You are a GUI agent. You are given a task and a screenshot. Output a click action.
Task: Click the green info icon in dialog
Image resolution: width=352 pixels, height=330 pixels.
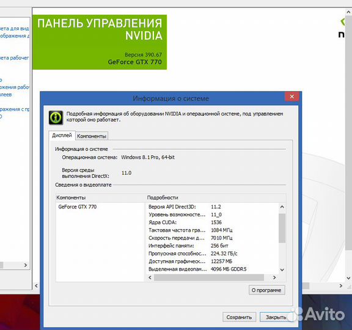pos(56,117)
